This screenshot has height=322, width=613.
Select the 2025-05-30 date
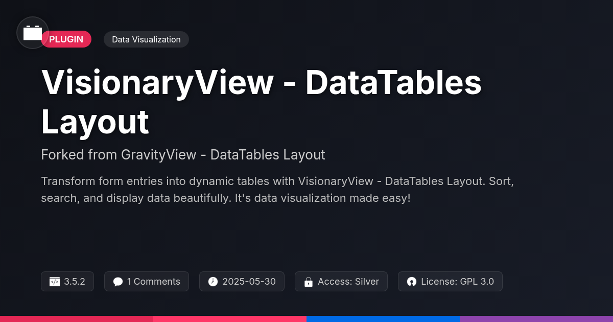point(249,282)
